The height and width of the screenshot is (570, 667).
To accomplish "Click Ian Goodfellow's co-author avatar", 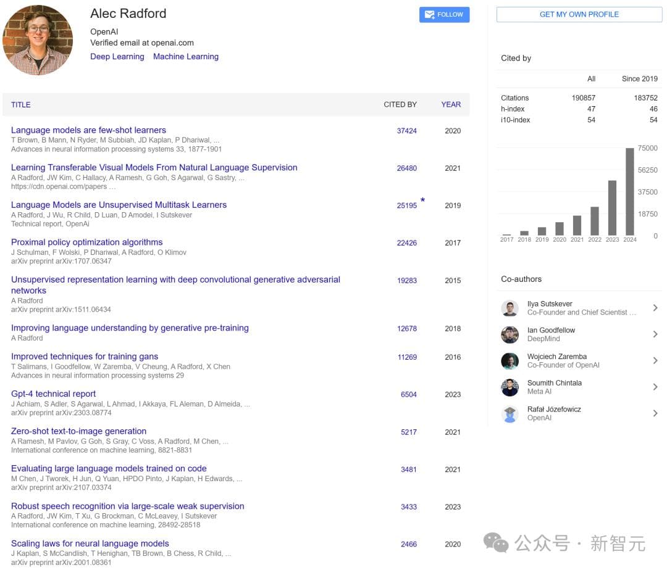I will tap(510, 335).
